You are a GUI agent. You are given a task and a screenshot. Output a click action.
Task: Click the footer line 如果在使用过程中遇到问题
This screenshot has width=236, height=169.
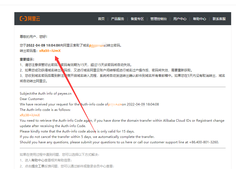[x=59, y=155]
